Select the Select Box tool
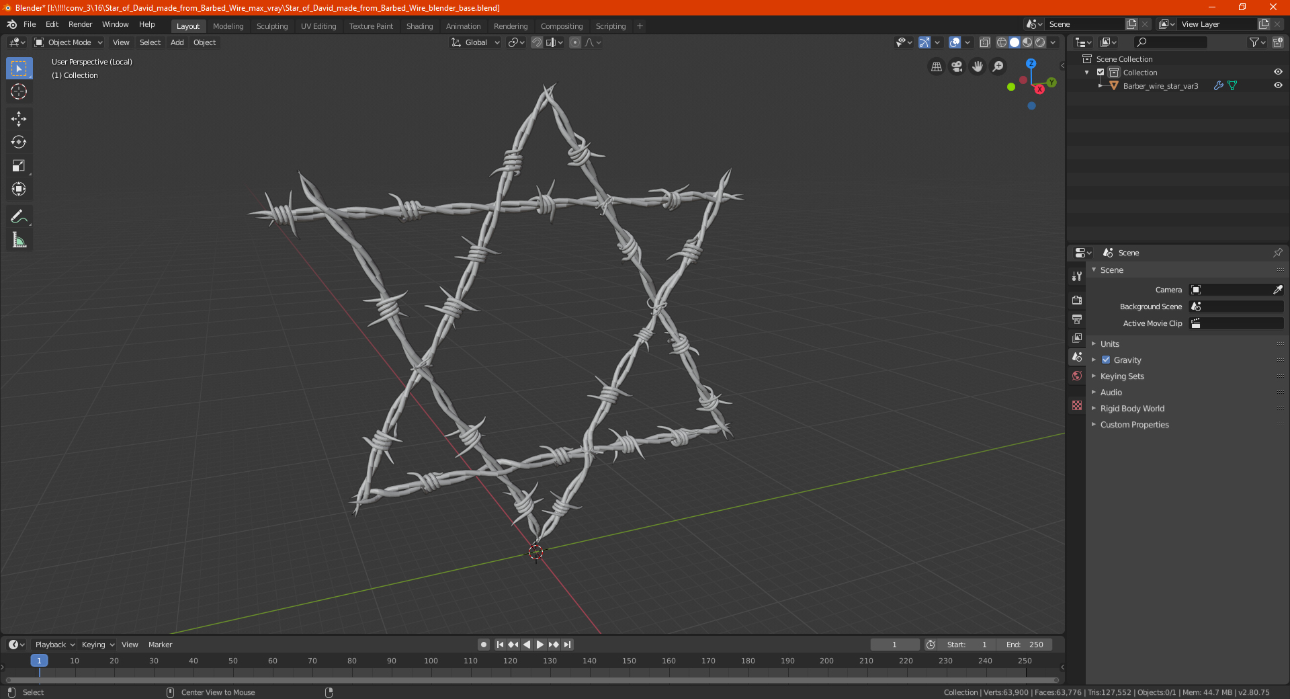Viewport: 1290px width, 699px height. pos(19,69)
